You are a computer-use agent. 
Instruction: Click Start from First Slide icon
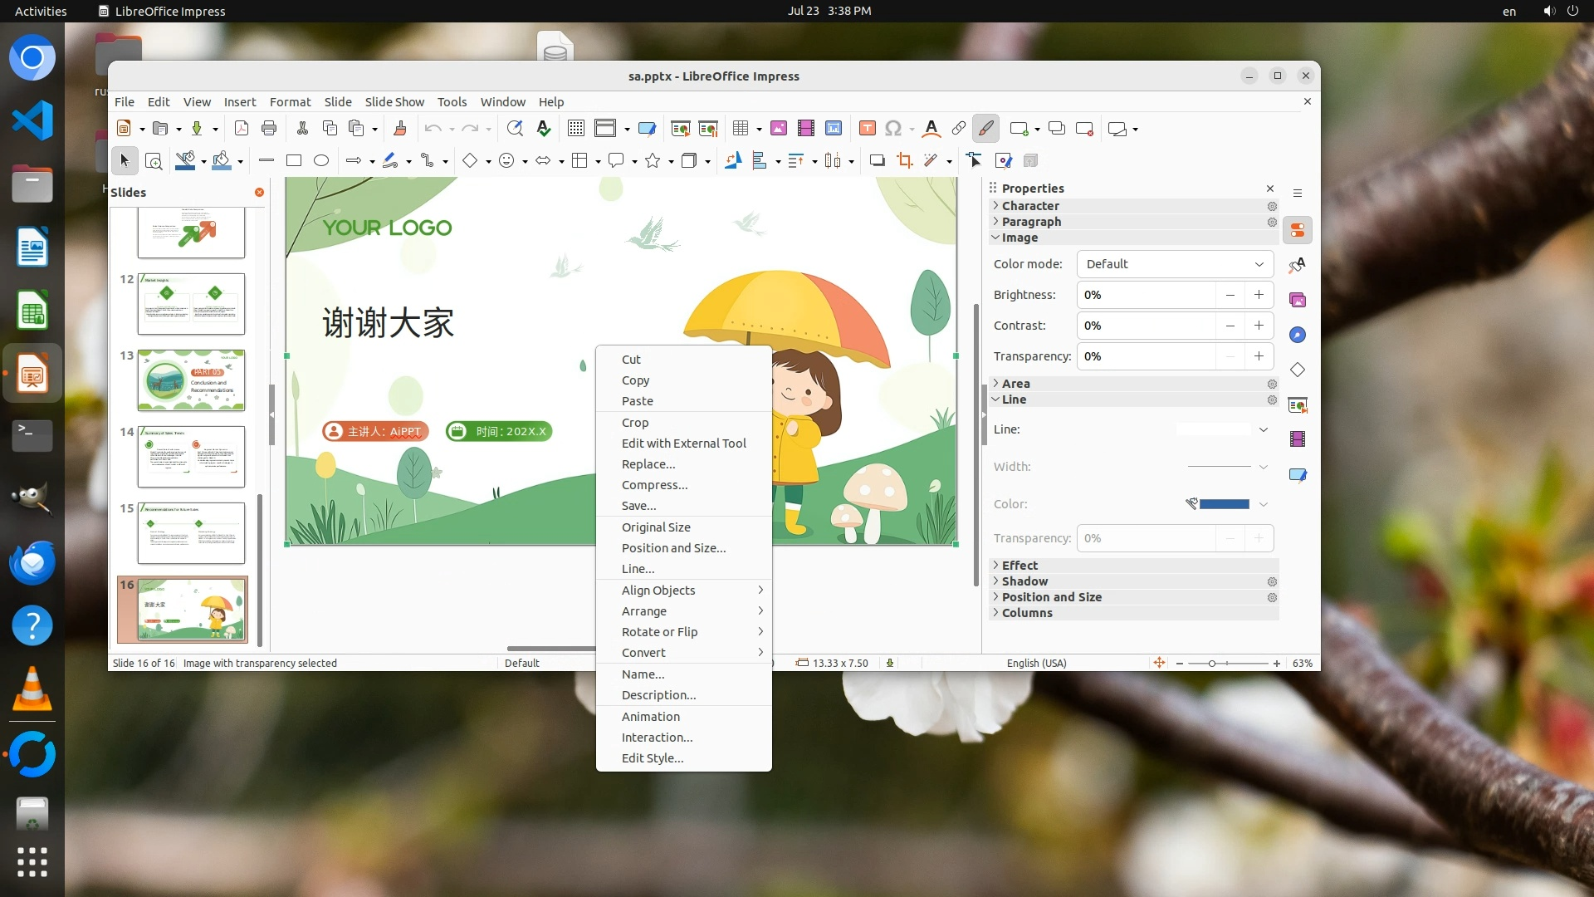[x=680, y=128]
